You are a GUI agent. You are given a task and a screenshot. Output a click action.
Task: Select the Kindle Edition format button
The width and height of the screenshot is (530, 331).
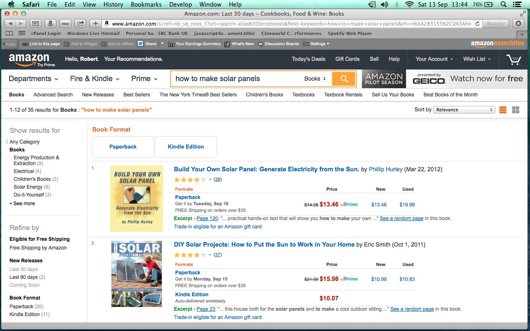click(x=185, y=146)
